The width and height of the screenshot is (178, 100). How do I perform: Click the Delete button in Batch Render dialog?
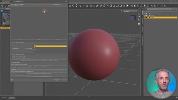coord(39,40)
